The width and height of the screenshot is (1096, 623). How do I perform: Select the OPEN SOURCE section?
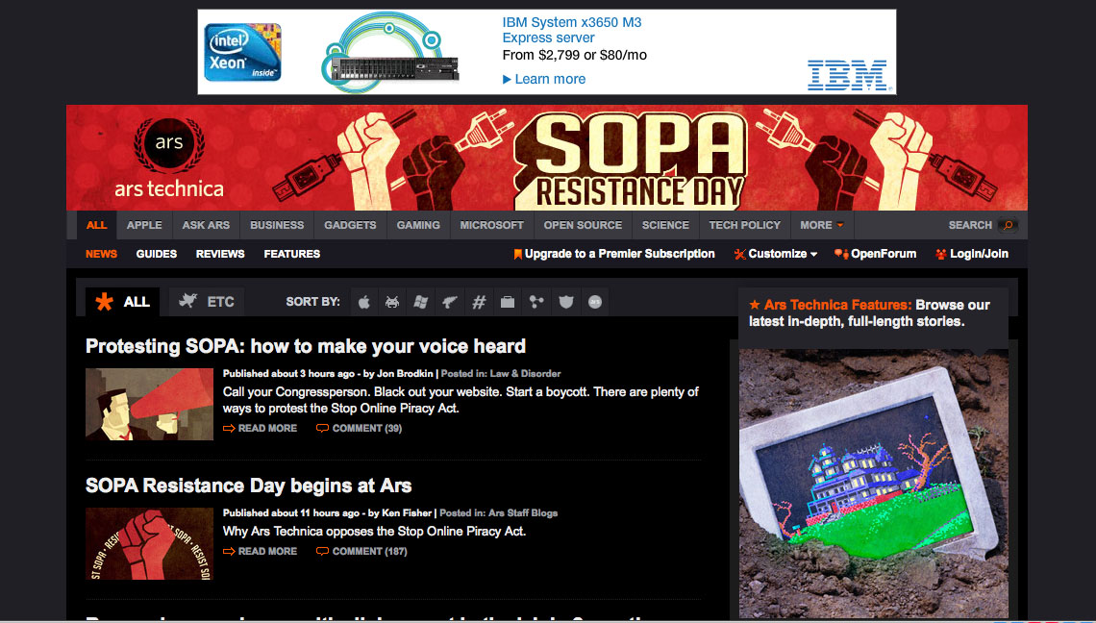tap(583, 225)
